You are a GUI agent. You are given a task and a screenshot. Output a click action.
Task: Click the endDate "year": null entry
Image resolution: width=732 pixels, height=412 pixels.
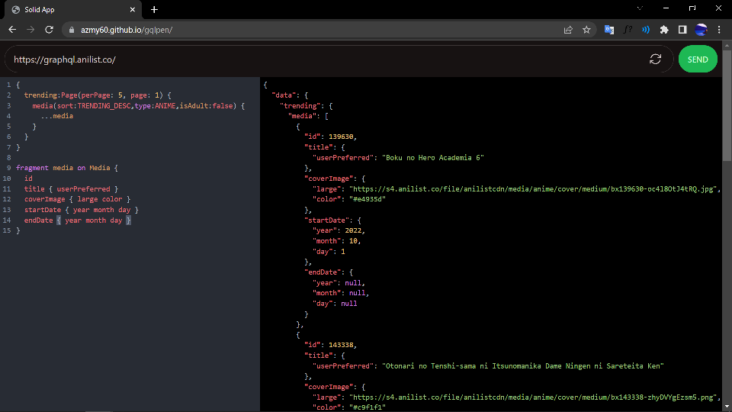tap(337, 282)
